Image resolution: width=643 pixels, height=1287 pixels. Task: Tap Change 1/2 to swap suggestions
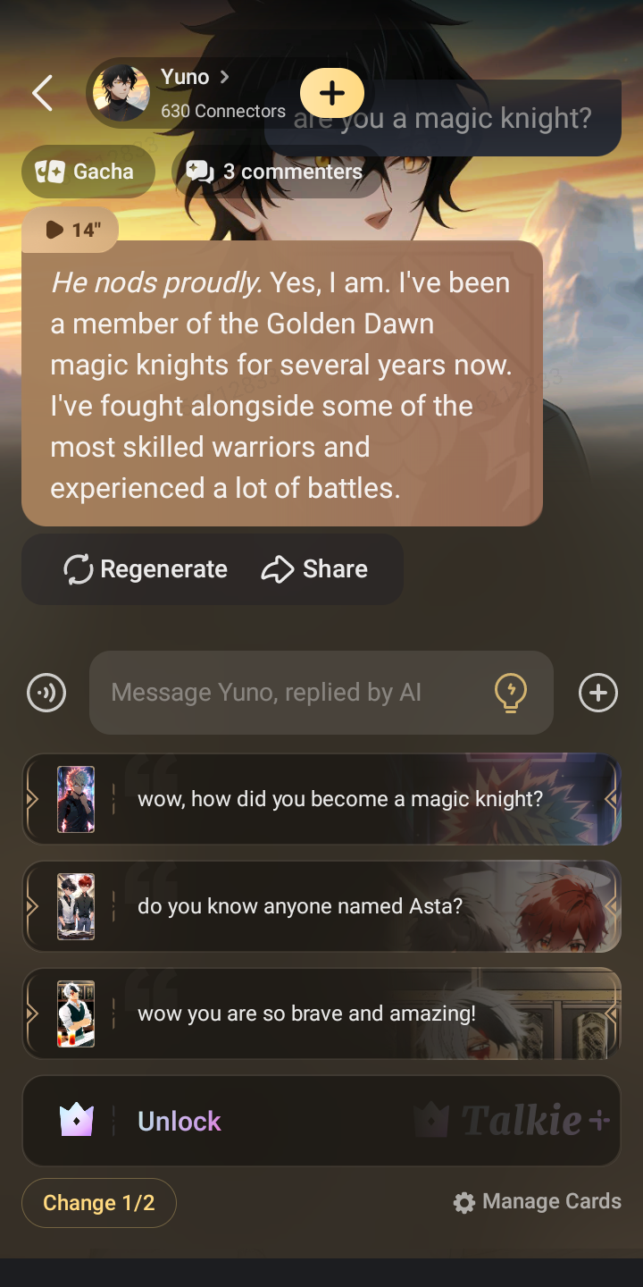[99, 1203]
